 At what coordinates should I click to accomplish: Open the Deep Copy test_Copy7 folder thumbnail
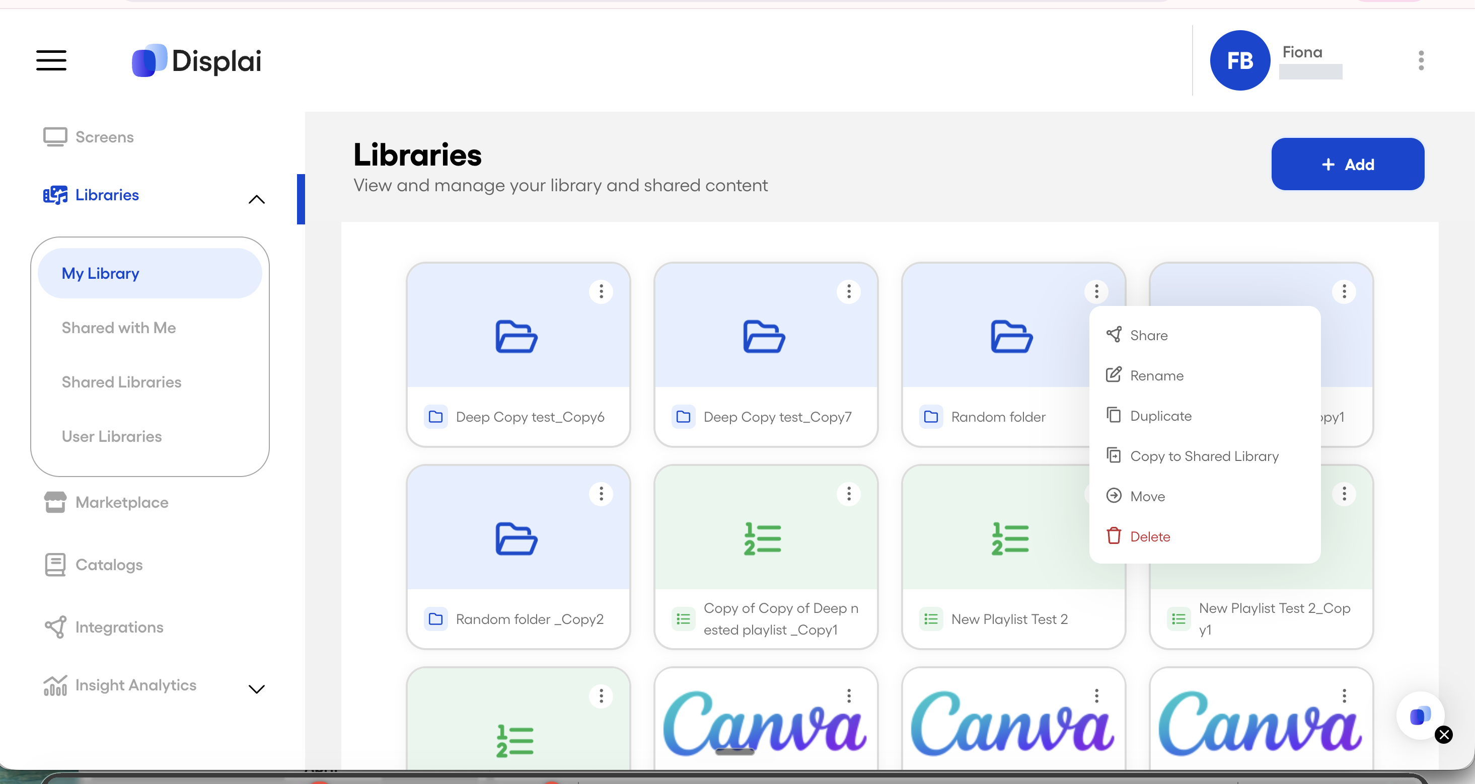(x=766, y=326)
